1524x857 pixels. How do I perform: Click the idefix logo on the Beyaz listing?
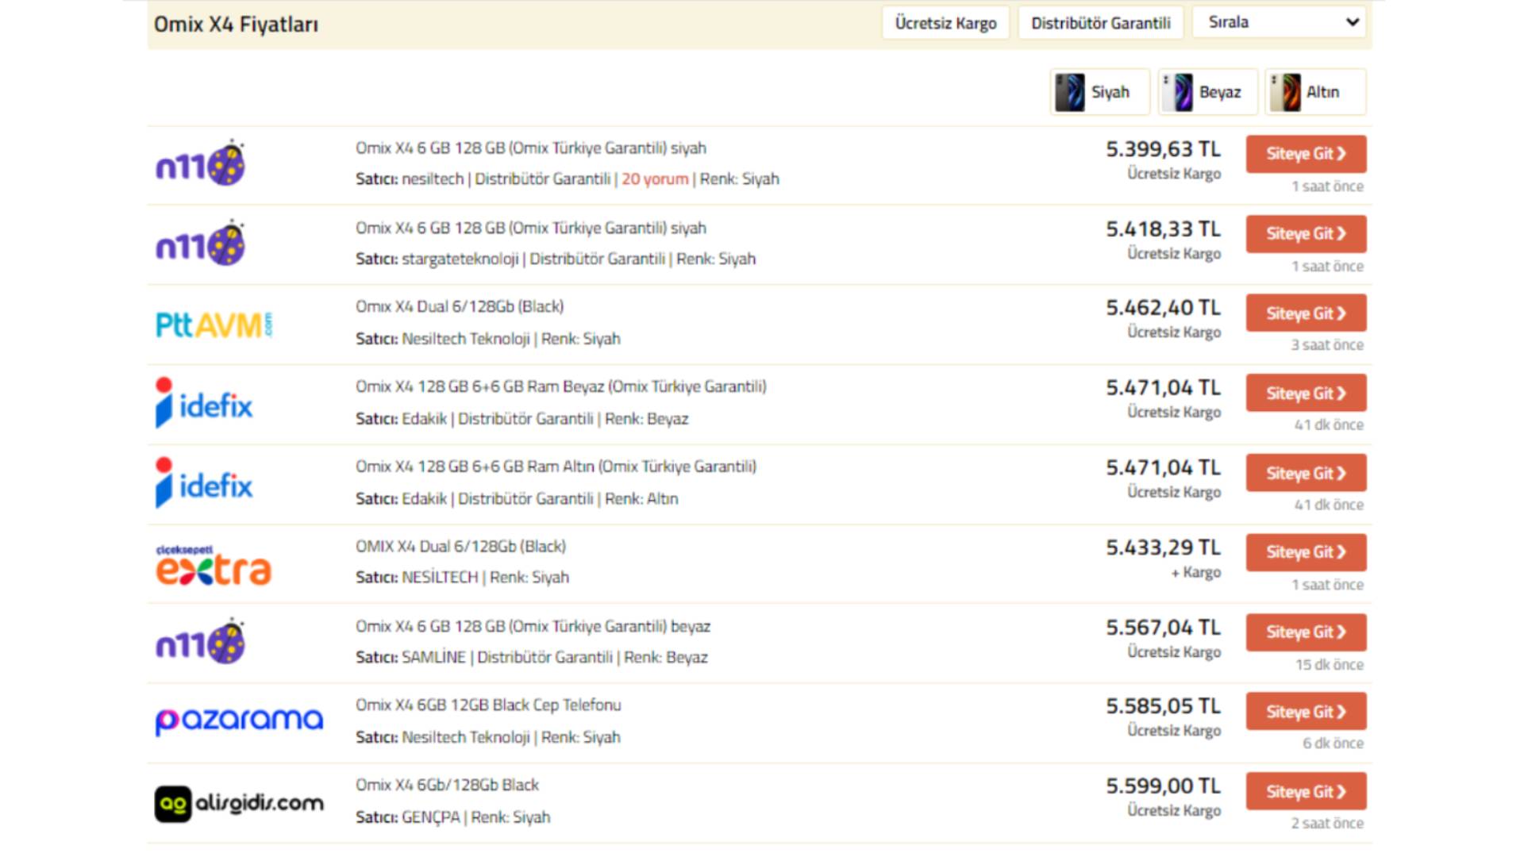[204, 404]
